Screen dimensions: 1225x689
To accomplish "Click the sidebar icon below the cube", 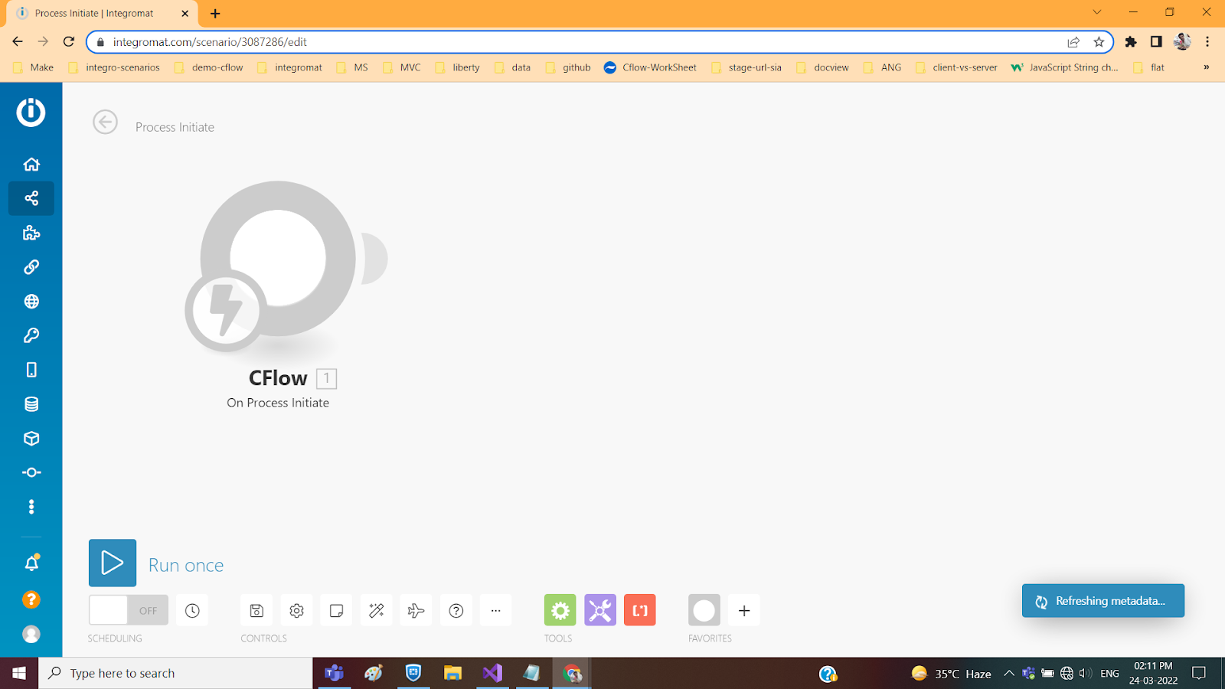I will pos(31,472).
